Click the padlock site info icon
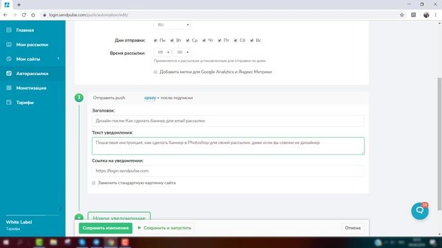The height and width of the screenshot is (248, 442). click(x=44, y=15)
